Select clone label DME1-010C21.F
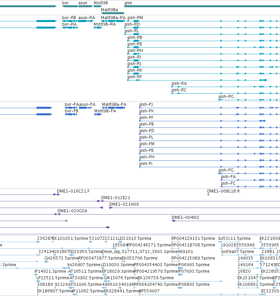The height and width of the screenshot is (296, 280). coord(73,191)
